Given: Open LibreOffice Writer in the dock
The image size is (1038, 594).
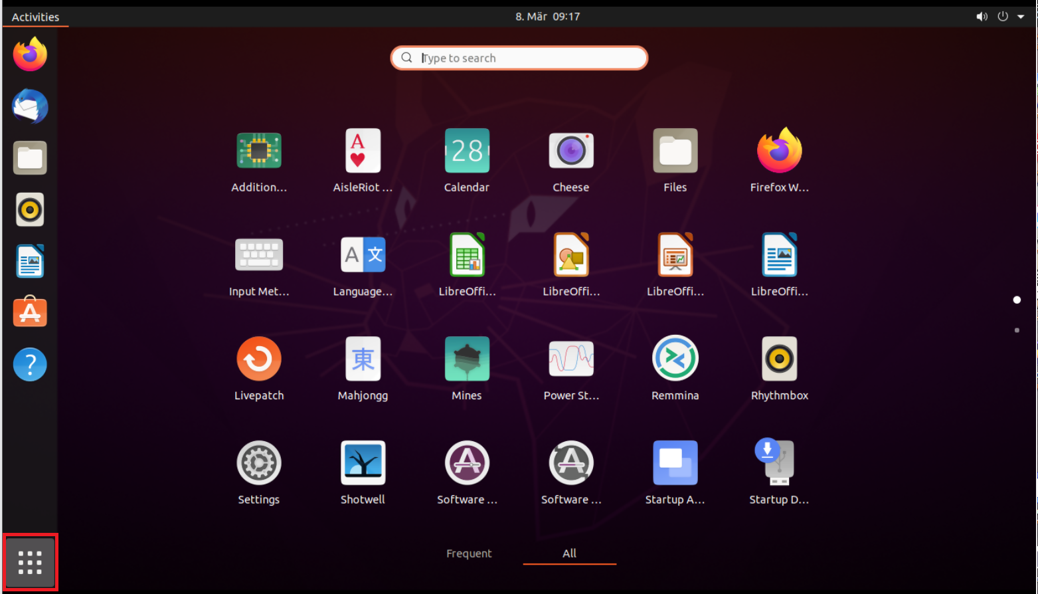Looking at the screenshot, I should pyautogui.click(x=30, y=261).
